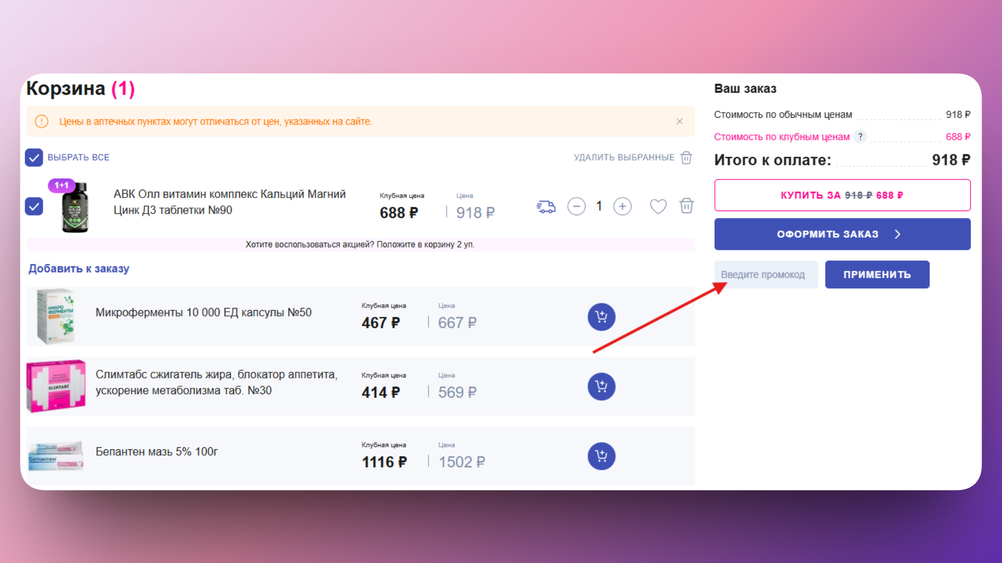
Task: Add Слимтабс to cart
Action: (x=601, y=387)
